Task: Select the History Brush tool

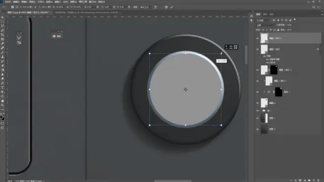Action: tap(2, 61)
